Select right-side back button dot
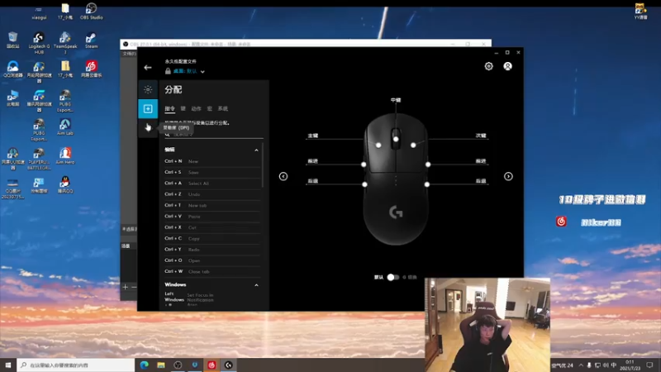Screen dimensions: 661x372 point(427,184)
